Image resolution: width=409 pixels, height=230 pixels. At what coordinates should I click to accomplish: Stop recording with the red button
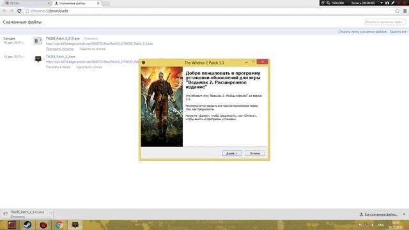click(x=405, y=3)
